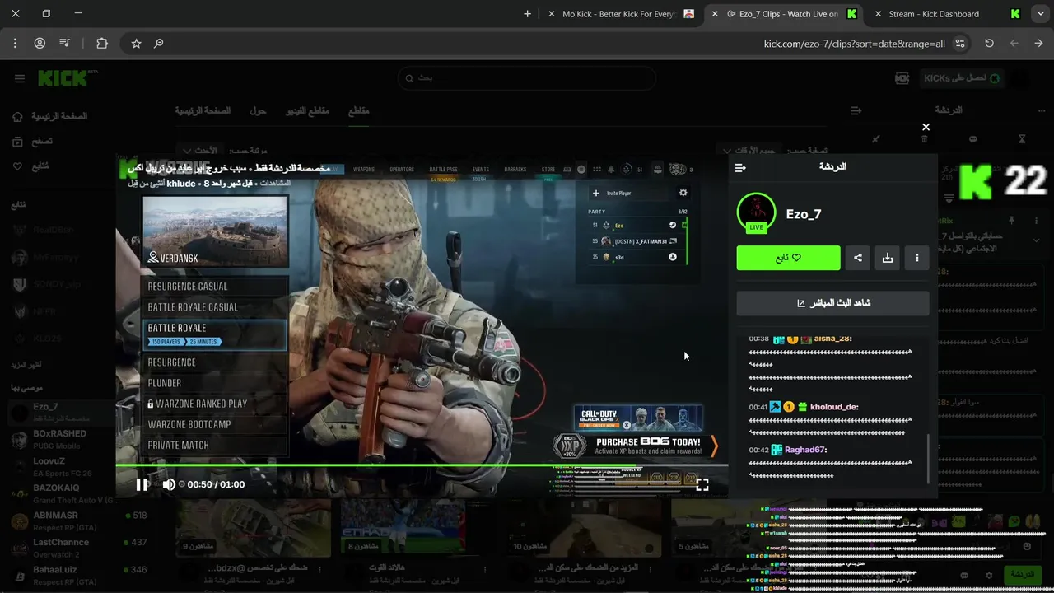Switch to the Stream - Kick Dashboard tab
The height and width of the screenshot is (593, 1054).
click(944, 14)
